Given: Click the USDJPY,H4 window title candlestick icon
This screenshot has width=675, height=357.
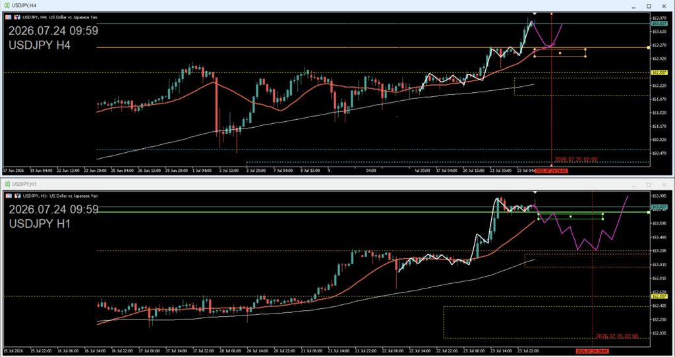Looking at the screenshot, I should 7,5.
